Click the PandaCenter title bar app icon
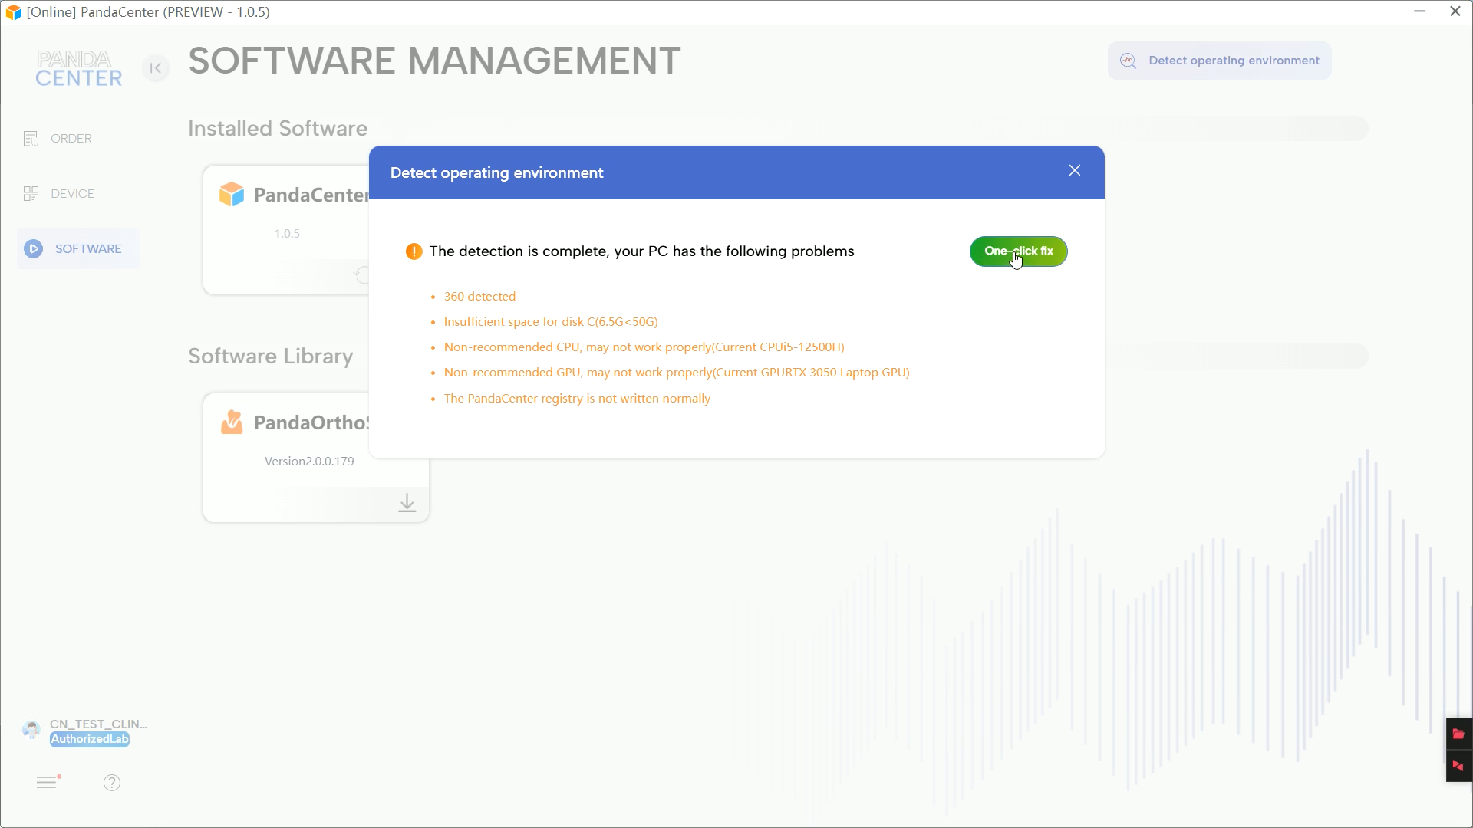The image size is (1473, 828). coord(13,12)
